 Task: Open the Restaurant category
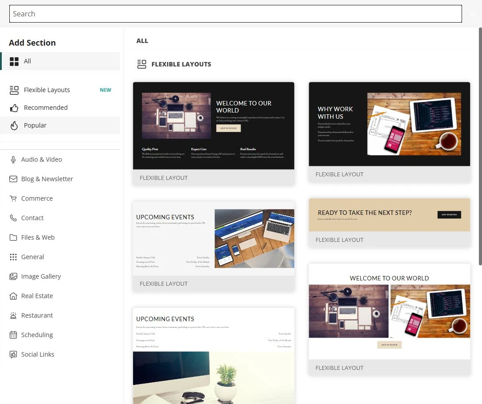60,315
